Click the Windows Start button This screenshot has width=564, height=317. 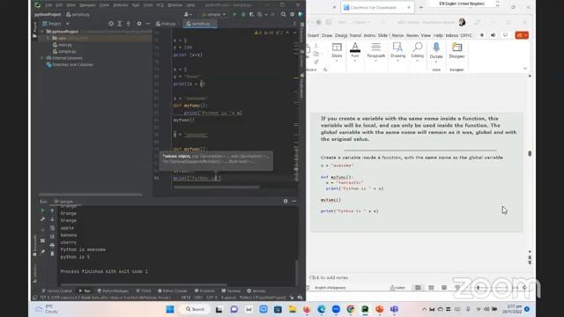170,309
